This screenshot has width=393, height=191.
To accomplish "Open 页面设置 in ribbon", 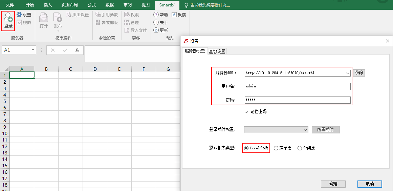I will (x=78, y=15).
